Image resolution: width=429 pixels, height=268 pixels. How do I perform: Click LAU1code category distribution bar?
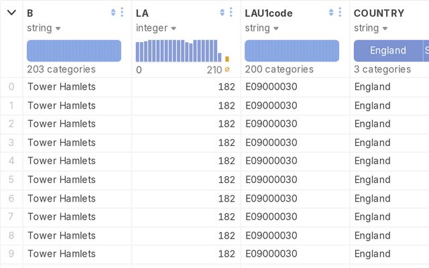point(292,50)
